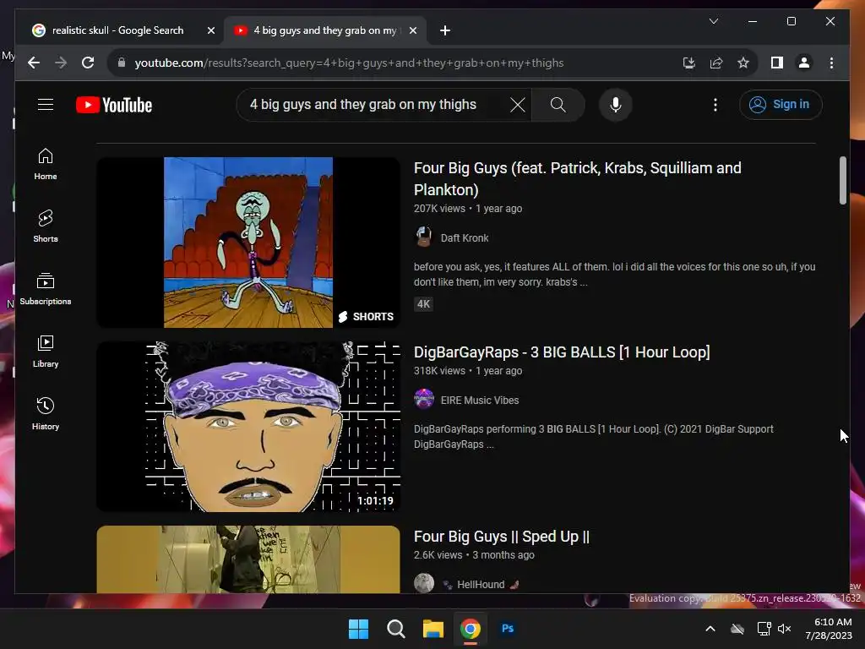
Task: Open a new browser tab
Action: [x=445, y=30]
